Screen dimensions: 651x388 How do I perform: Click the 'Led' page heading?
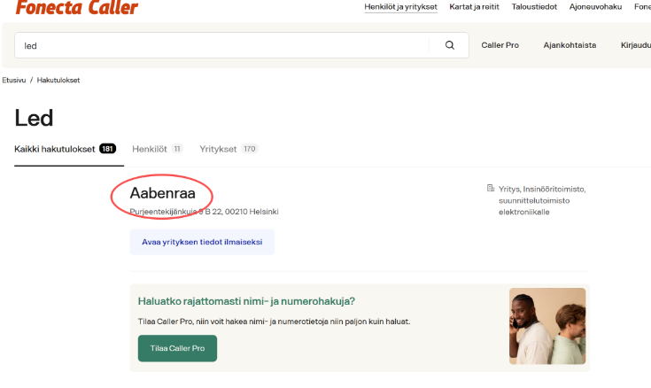pyautogui.click(x=34, y=118)
